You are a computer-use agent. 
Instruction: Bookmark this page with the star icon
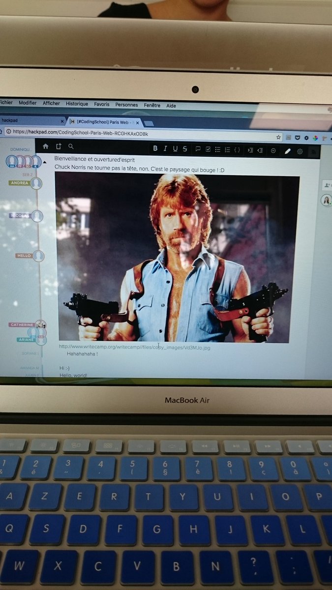point(278,137)
